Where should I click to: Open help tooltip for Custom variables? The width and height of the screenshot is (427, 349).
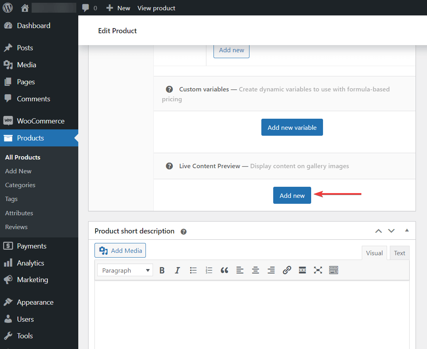coord(169,89)
